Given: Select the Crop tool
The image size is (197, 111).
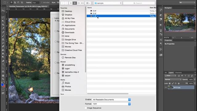Looking at the screenshot, I should [x=3, y=25].
